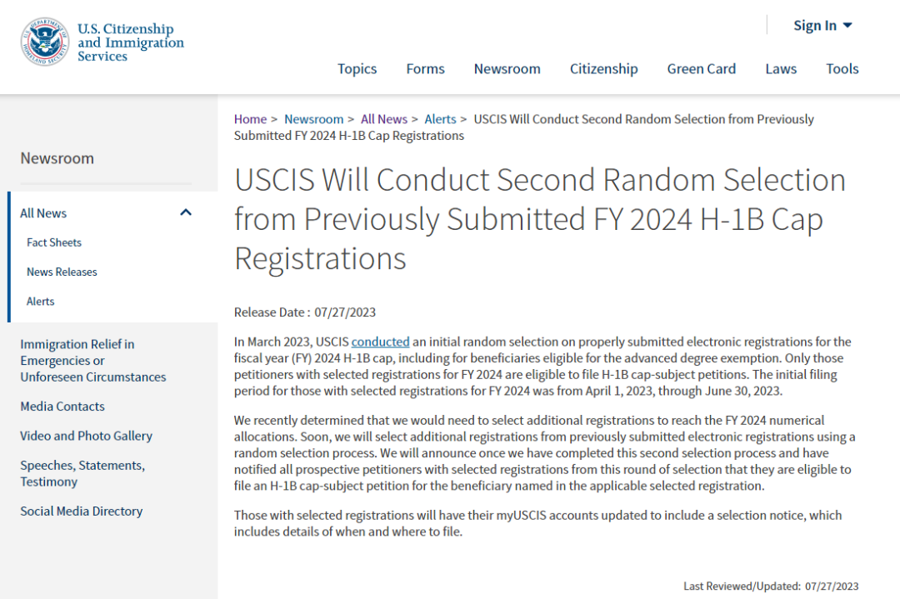Select News Releases in the sidebar
This screenshot has height=599, width=900.
[x=62, y=272]
